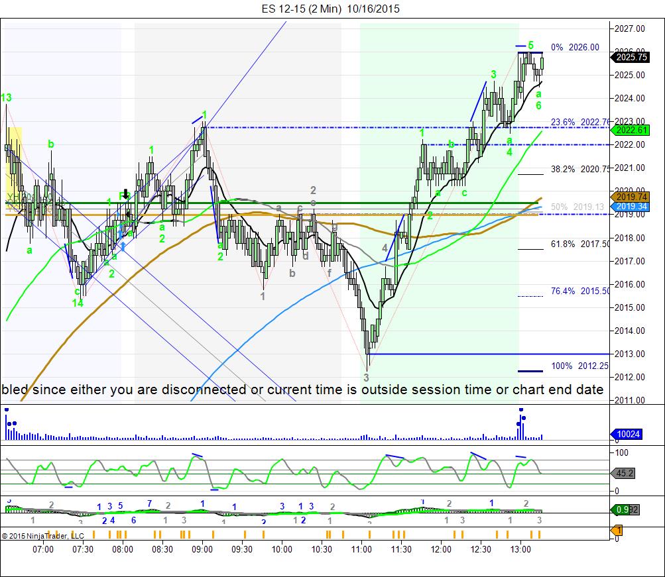Click the 2011.00 price axis label
Viewport: 665px width, 577px height.
pyautogui.click(x=630, y=400)
